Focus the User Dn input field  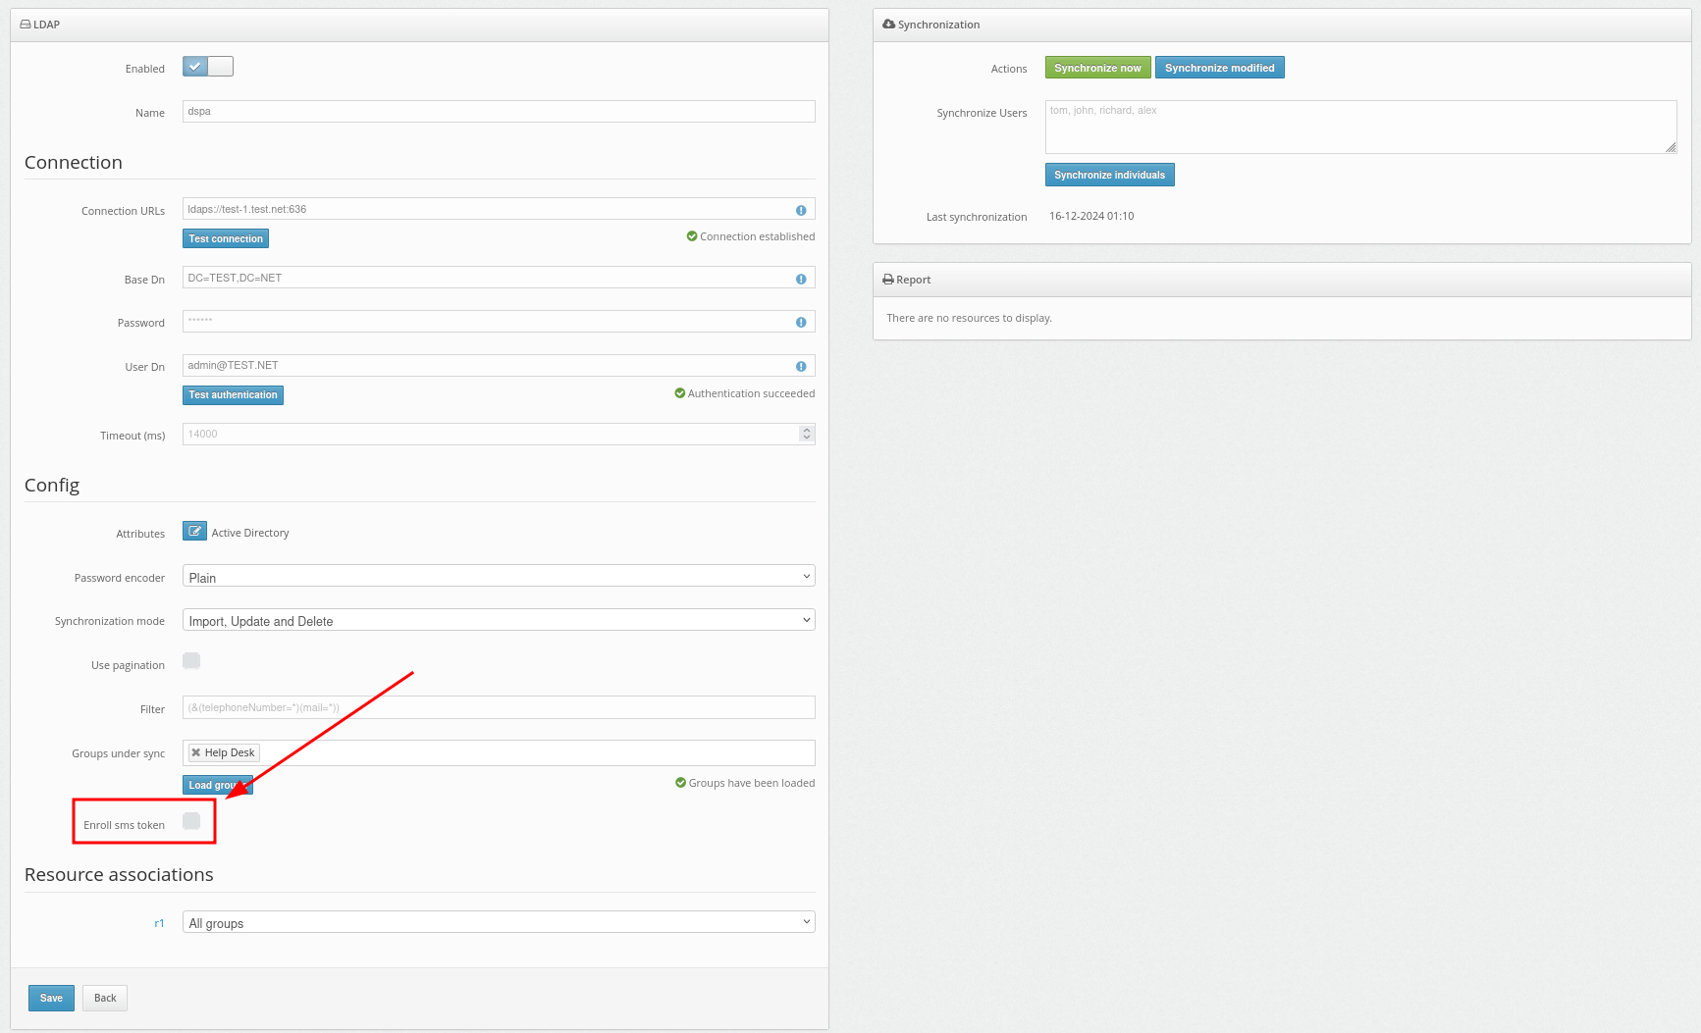[499, 365]
